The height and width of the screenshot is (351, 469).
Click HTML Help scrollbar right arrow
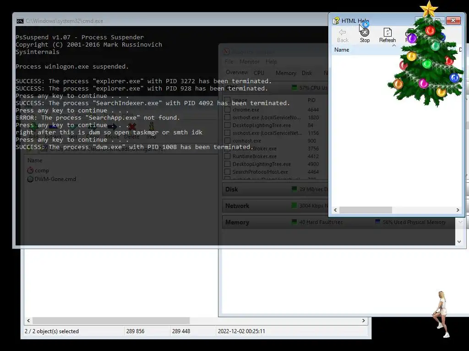458,210
